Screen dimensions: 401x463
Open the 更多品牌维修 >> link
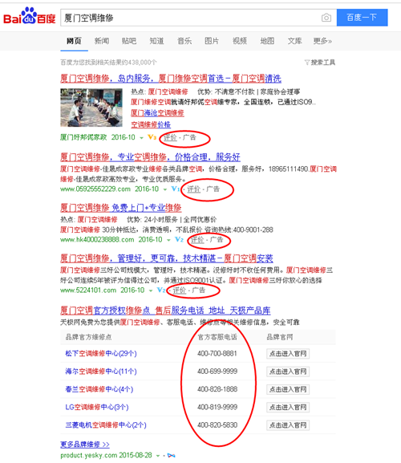point(85,445)
